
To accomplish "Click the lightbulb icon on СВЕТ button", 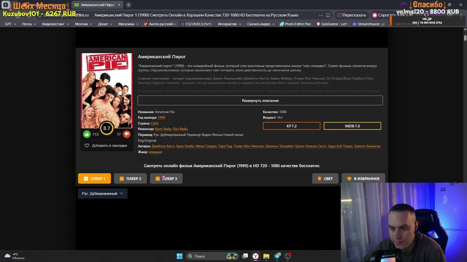I will pos(319,179).
